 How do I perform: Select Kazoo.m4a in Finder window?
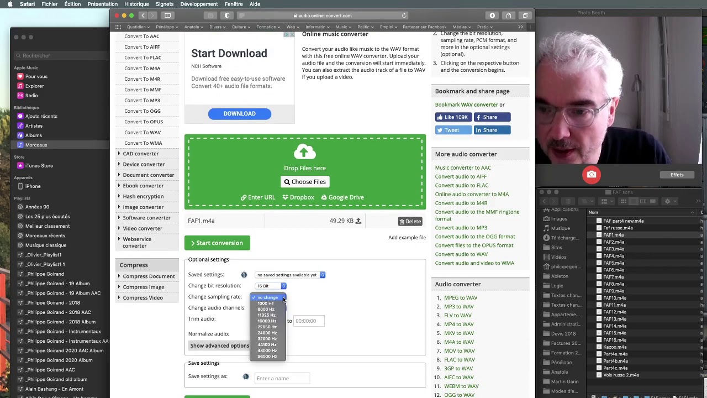click(615, 347)
